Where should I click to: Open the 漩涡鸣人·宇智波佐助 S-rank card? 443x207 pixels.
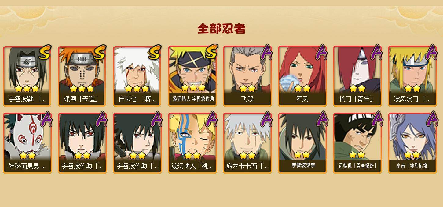click(x=192, y=76)
